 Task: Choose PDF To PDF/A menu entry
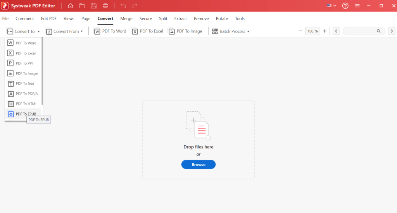pyautogui.click(x=23, y=94)
